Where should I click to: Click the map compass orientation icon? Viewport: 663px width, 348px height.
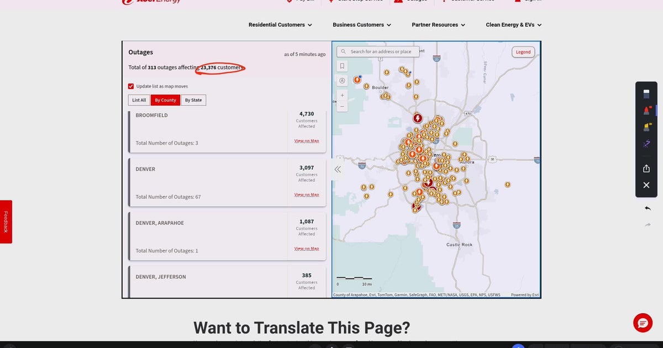(x=342, y=81)
